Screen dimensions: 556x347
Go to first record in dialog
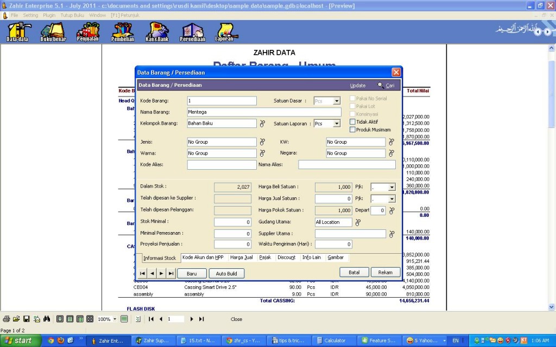tap(143, 273)
